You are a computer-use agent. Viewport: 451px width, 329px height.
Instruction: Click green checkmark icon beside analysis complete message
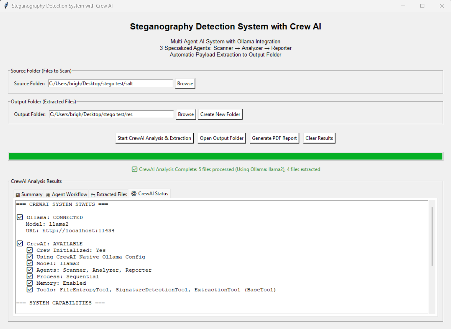coord(134,169)
